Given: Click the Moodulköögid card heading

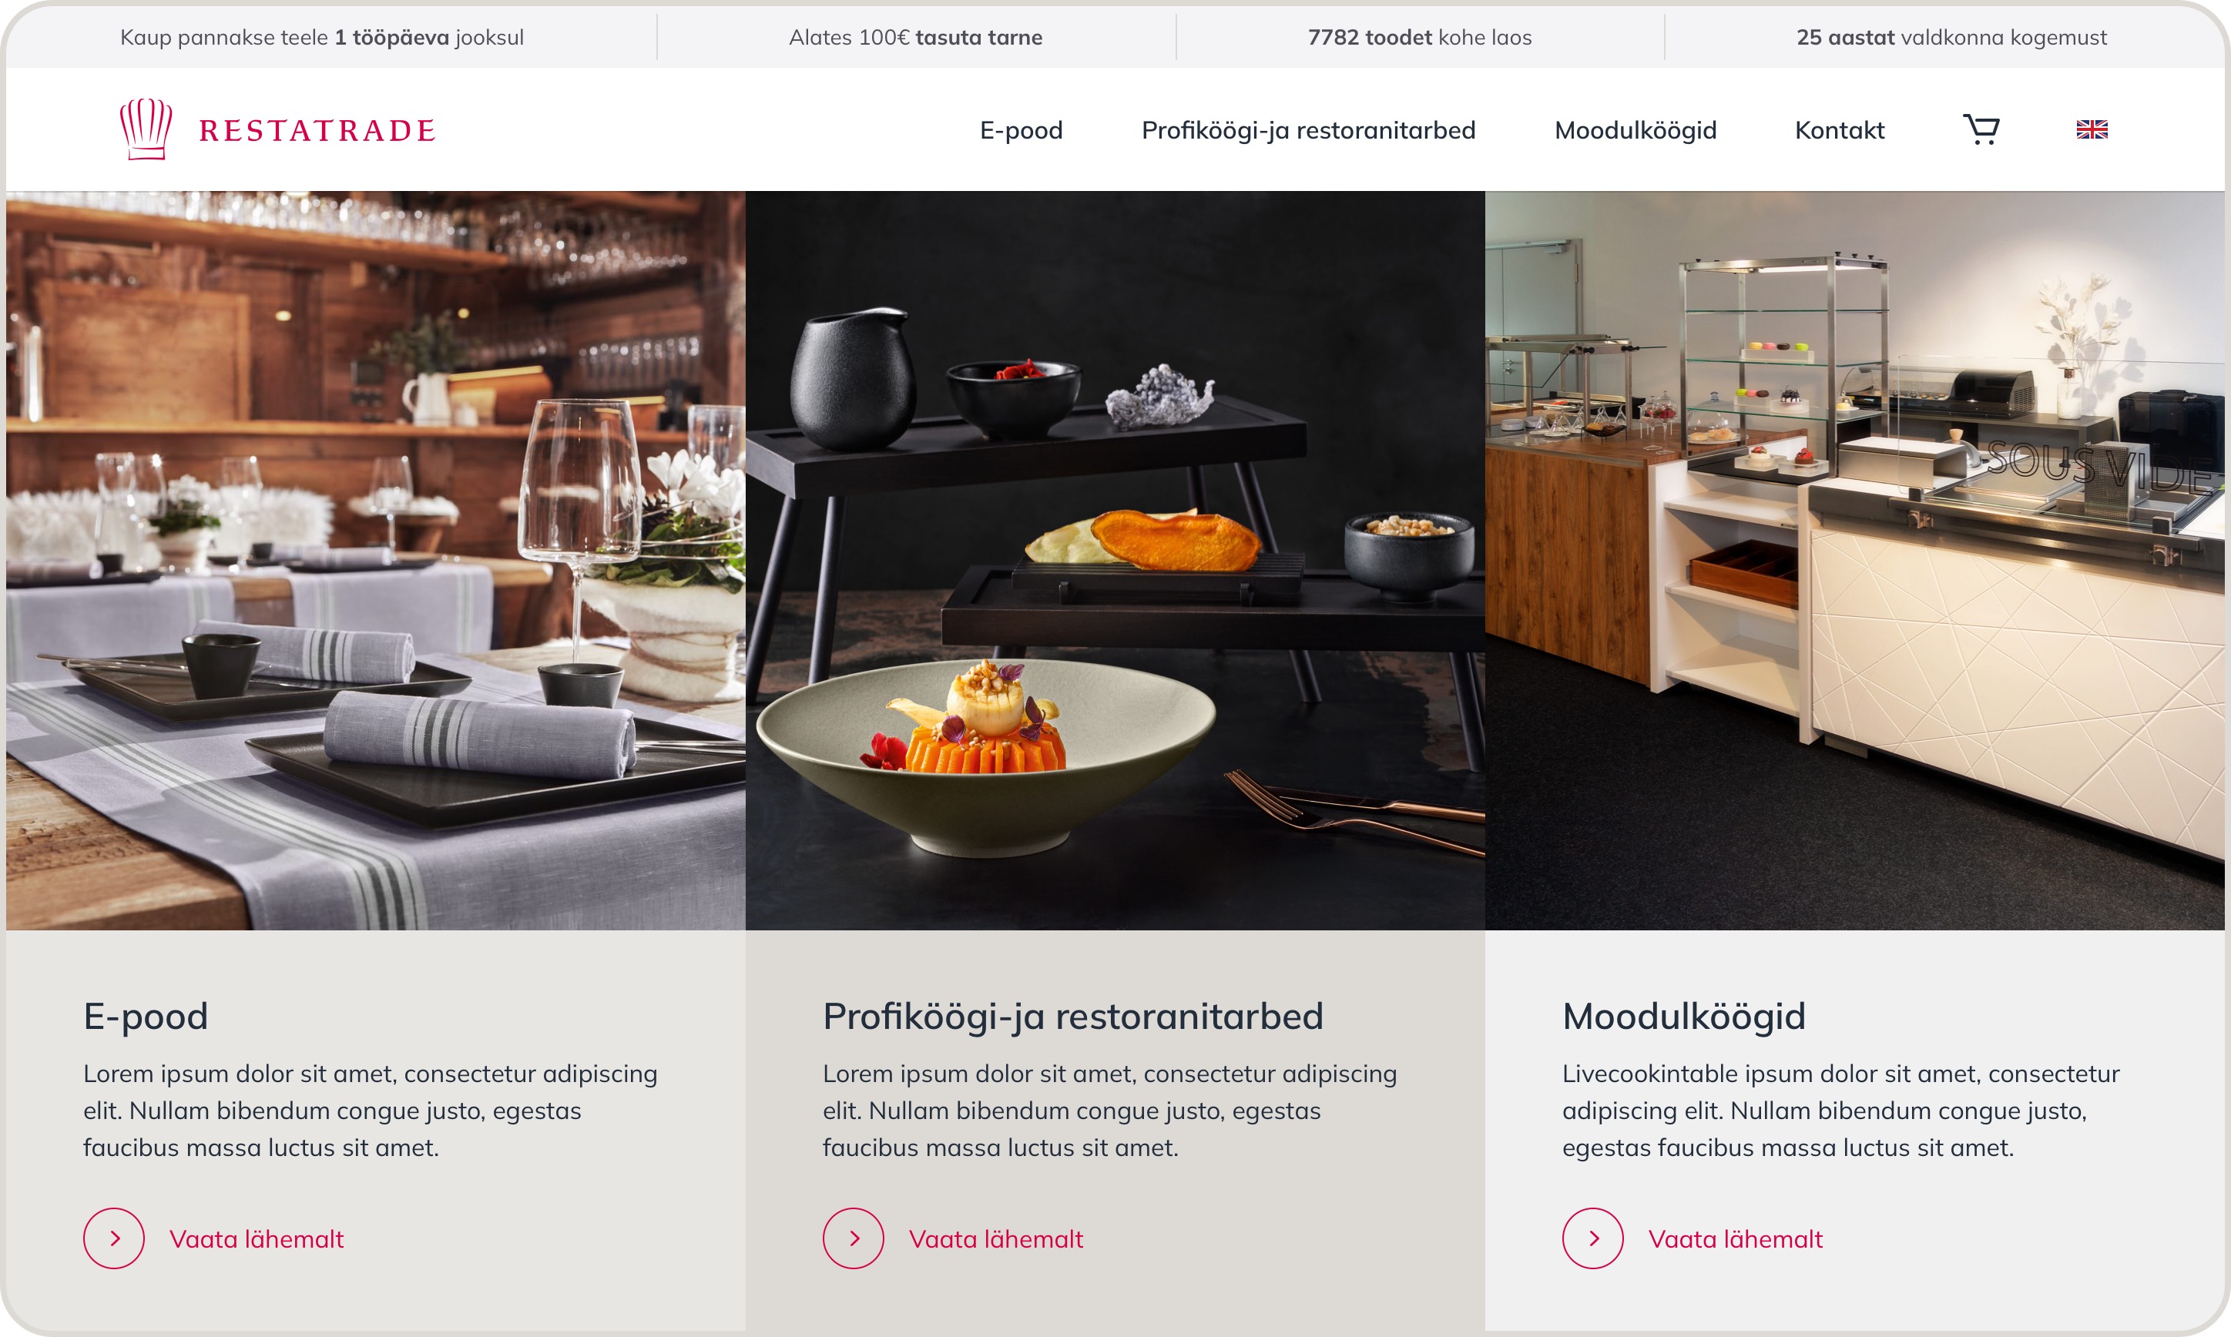Looking at the screenshot, I should click(1684, 1017).
